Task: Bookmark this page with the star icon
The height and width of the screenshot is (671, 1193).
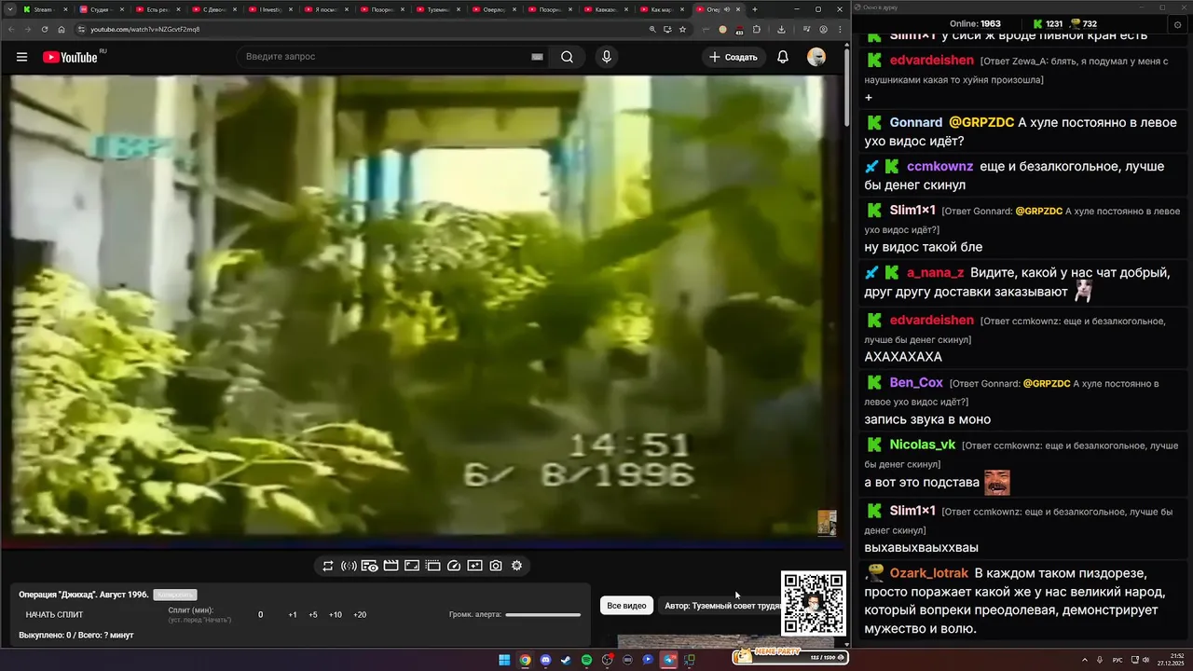Action: pos(682,29)
